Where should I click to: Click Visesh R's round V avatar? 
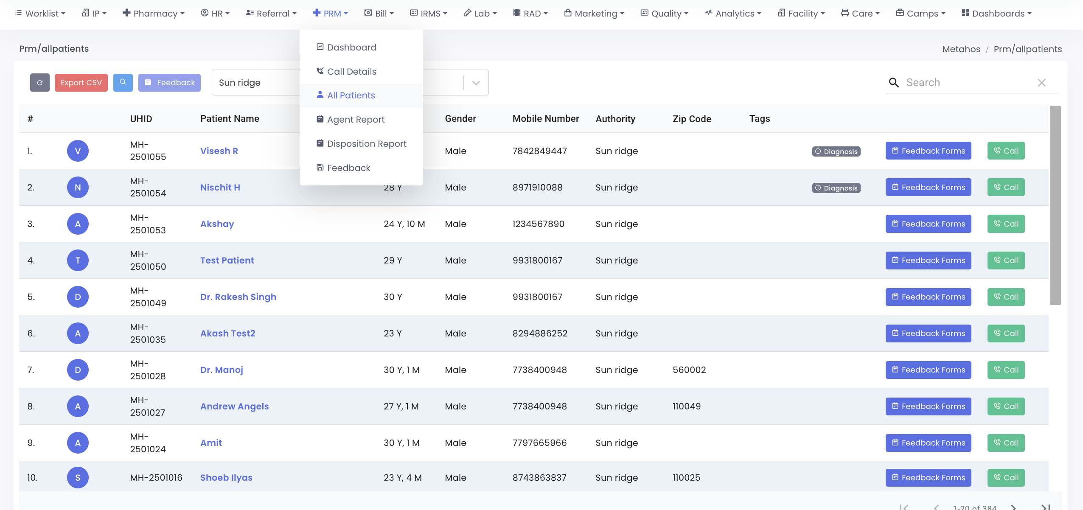coord(78,151)
